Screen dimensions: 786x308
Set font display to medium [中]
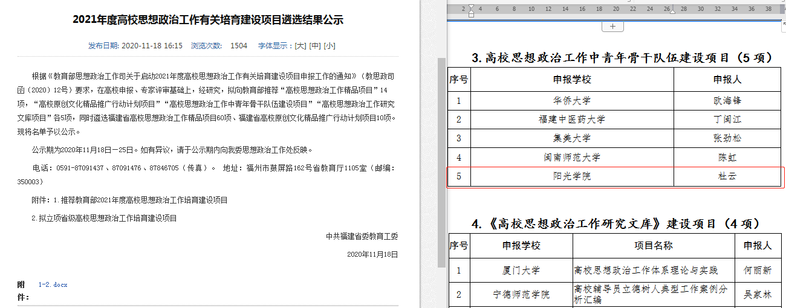(314, 46)
